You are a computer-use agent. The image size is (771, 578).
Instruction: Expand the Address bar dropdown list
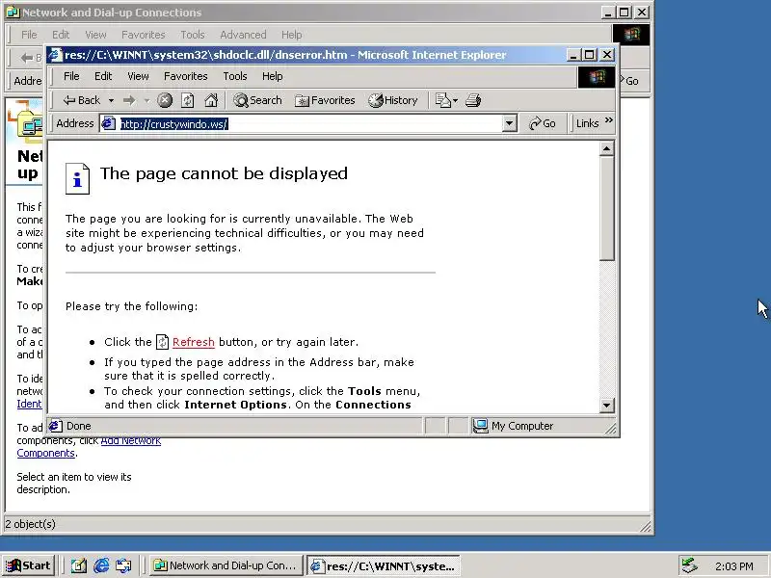click(x=510, y=124)
